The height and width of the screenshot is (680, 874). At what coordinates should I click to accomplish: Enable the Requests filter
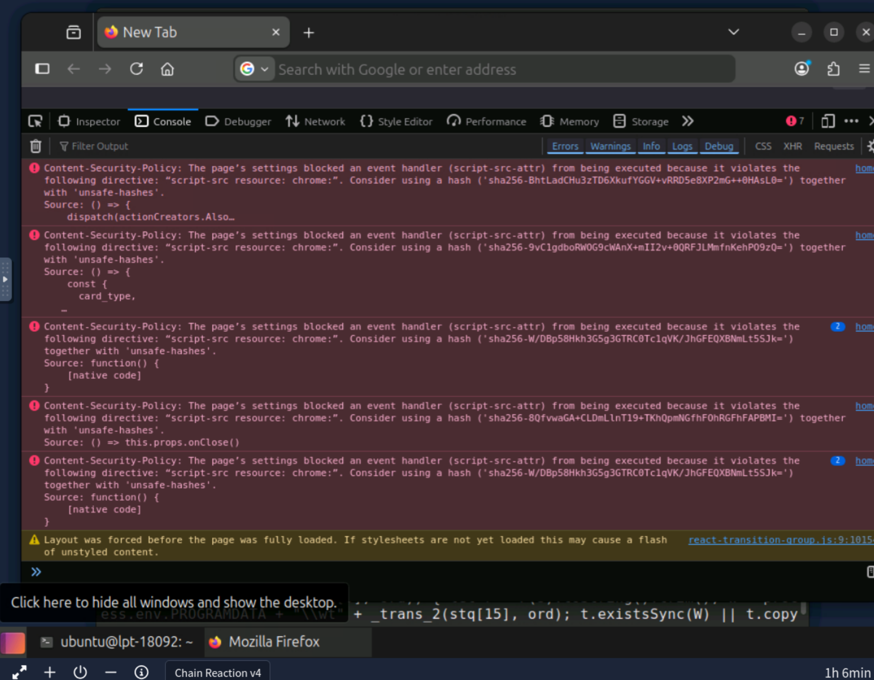[x=834, y=146]
